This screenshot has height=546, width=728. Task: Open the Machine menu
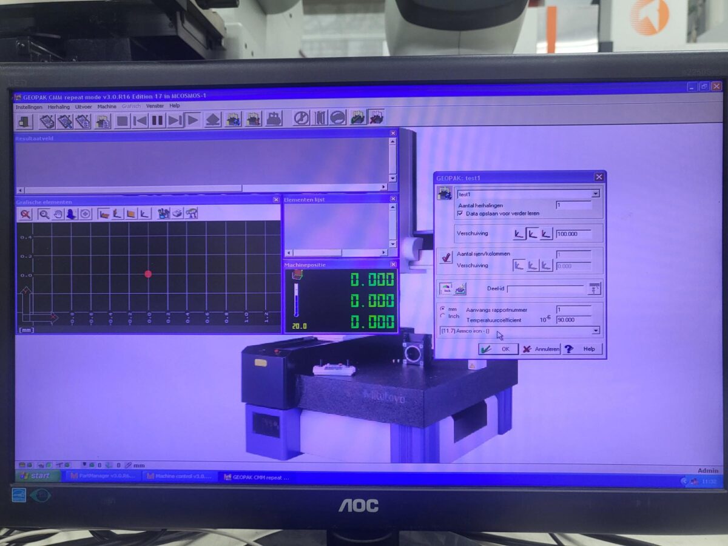107,106
